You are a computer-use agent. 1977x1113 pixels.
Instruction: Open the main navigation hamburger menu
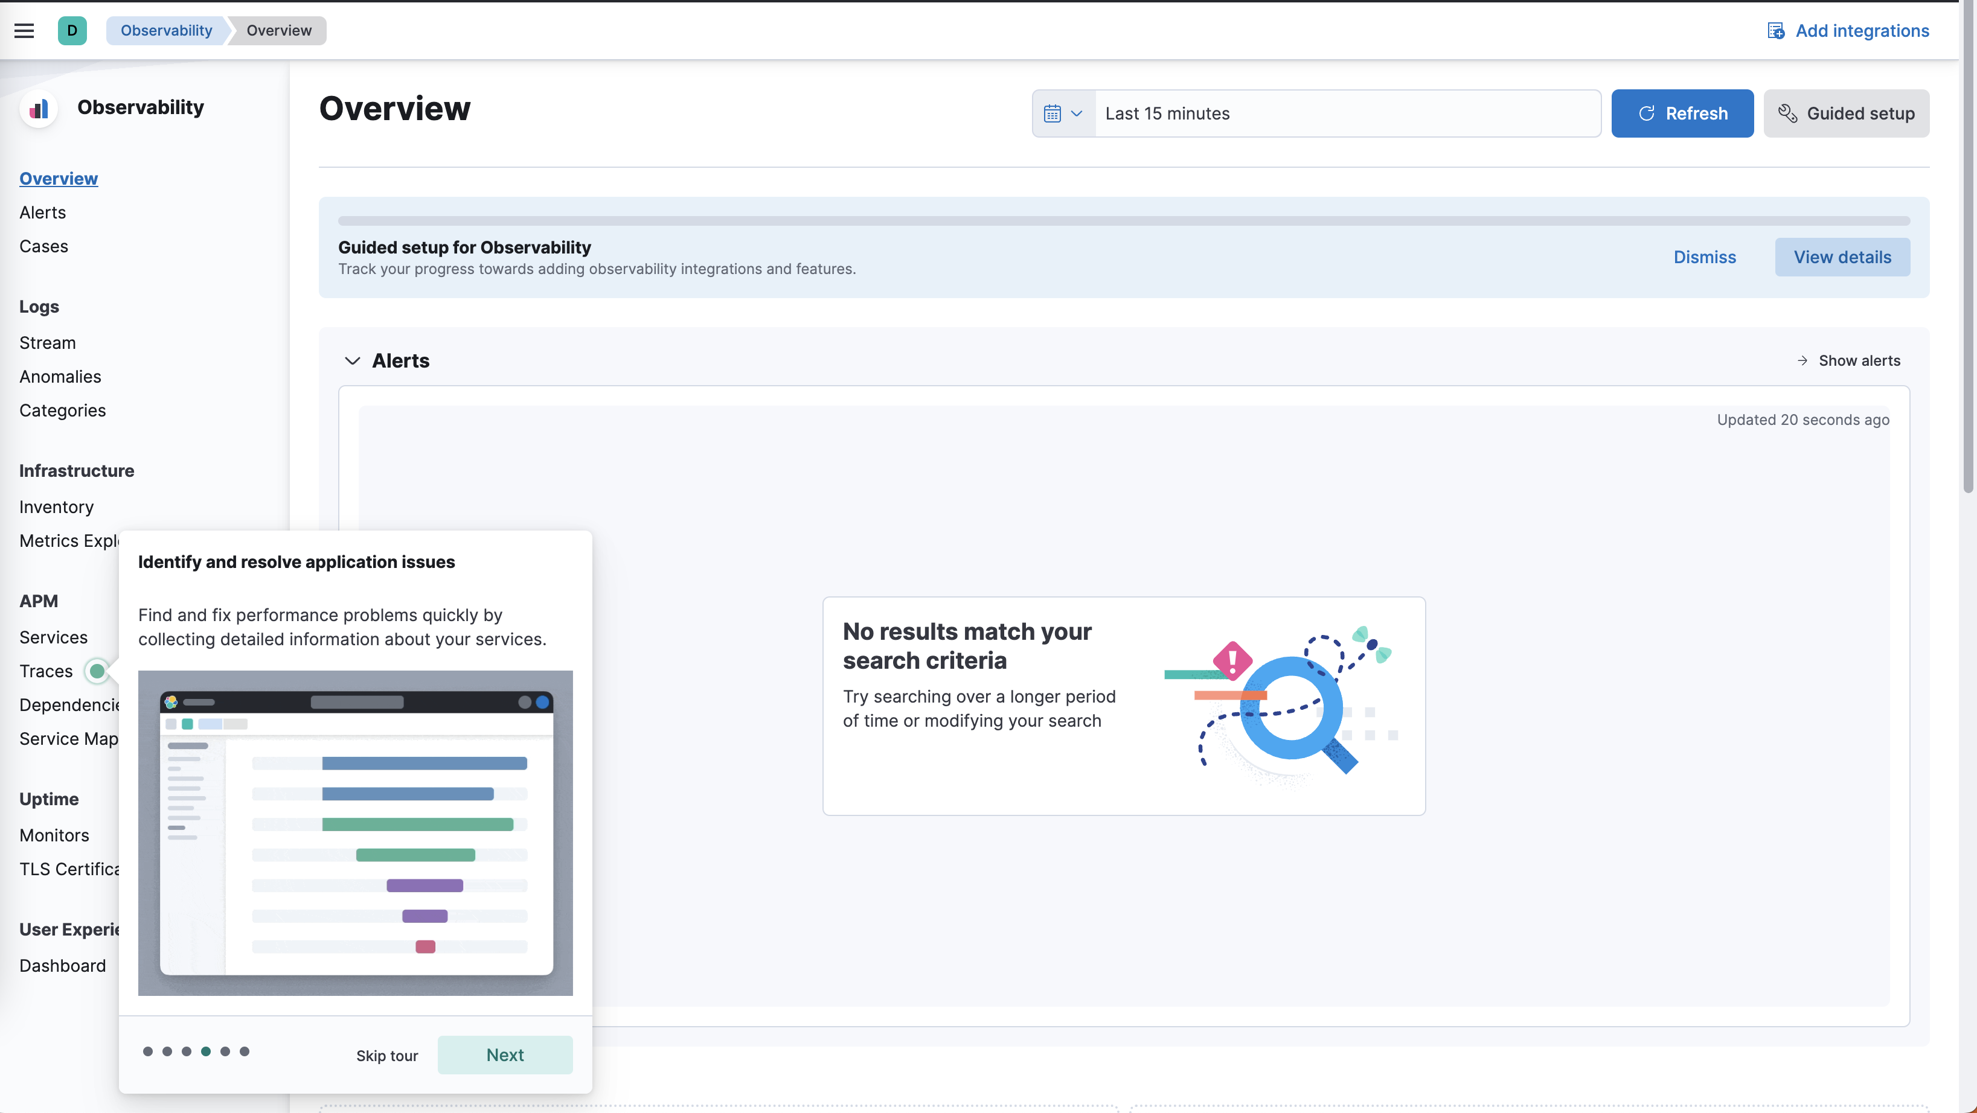pos(24,31)
